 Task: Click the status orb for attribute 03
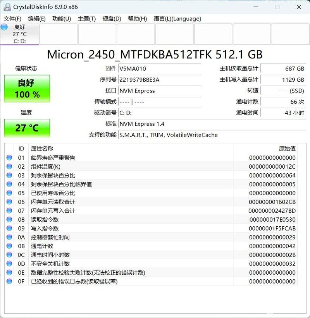(x=9, y=175)
